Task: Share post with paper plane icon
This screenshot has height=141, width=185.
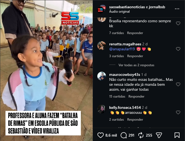Action: 159,135
